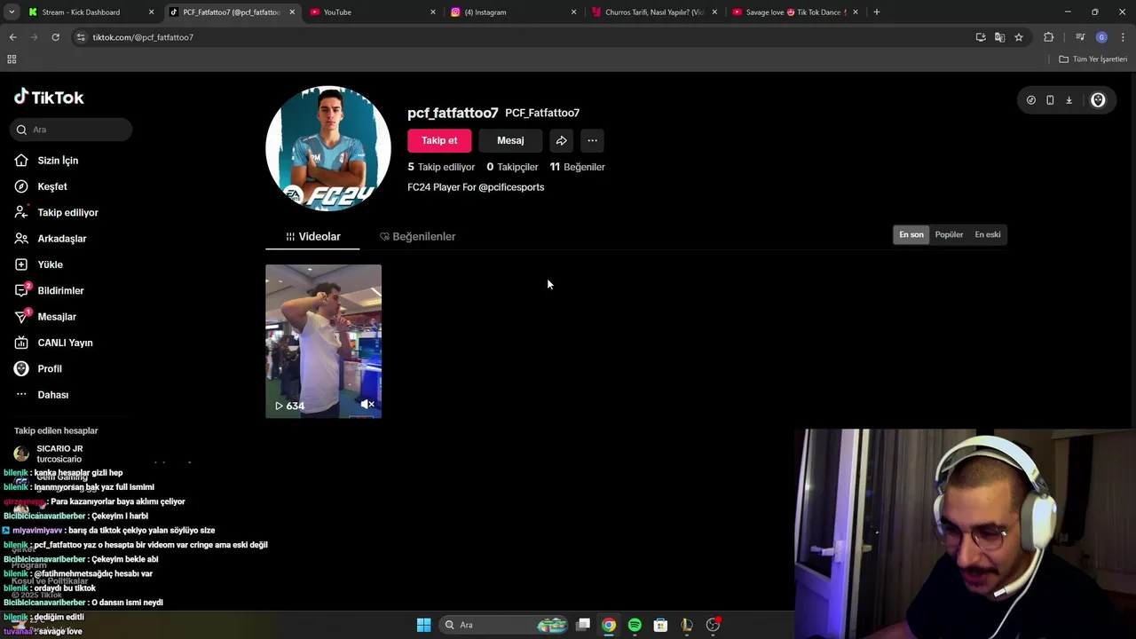Unmute the video thumbnail speaker icon
1136x639 pixels.
[x=367, y=405]
